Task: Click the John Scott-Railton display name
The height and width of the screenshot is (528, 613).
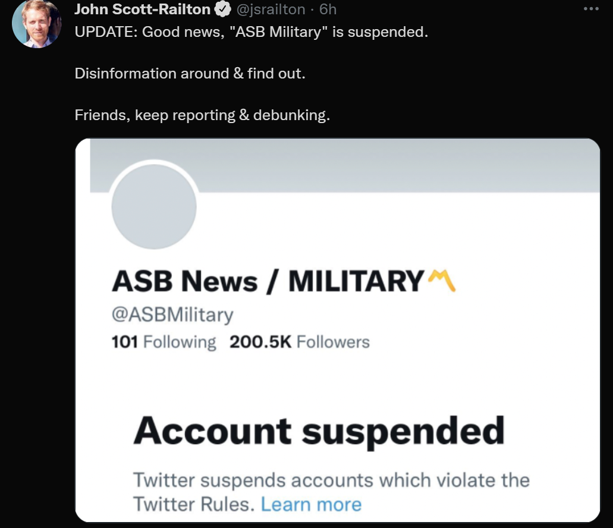Action: tap(143, 9)
